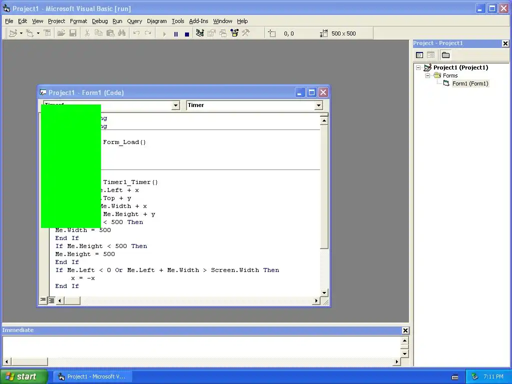The image size is (512, 384).
Task: Stop the program with the End button
Action: (x=187, y=34)
